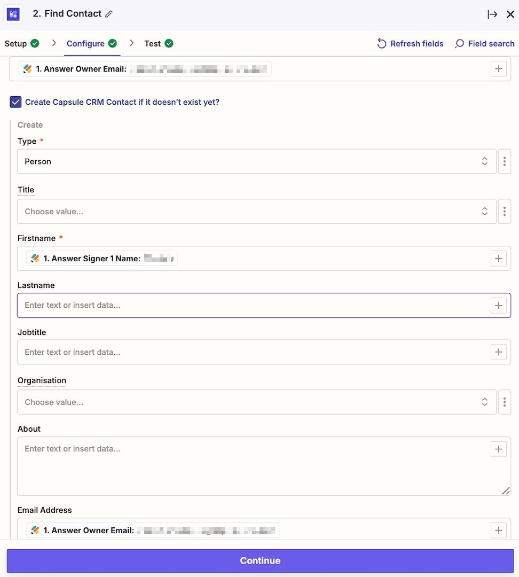This screenshot has height=577, width=519.
Task: Rename step with the pencil icon
Action: (109, 14)
